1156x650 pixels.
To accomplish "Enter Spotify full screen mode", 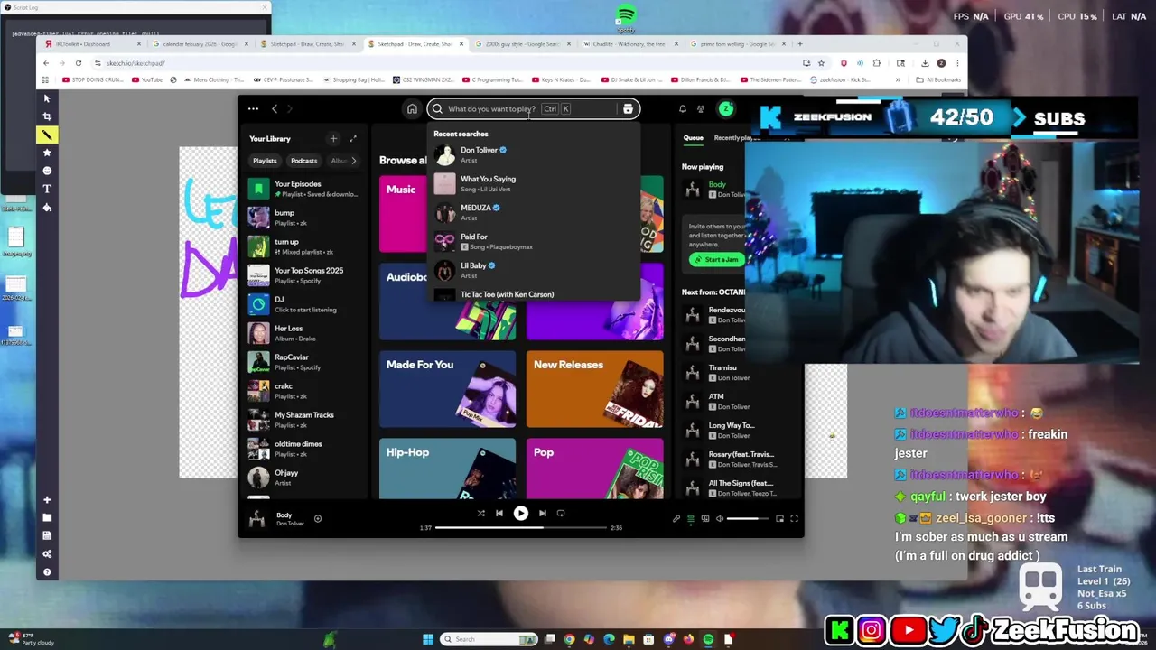I will 794,518.
